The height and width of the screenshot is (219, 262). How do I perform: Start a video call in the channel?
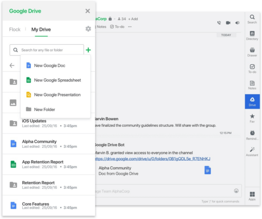228,23
